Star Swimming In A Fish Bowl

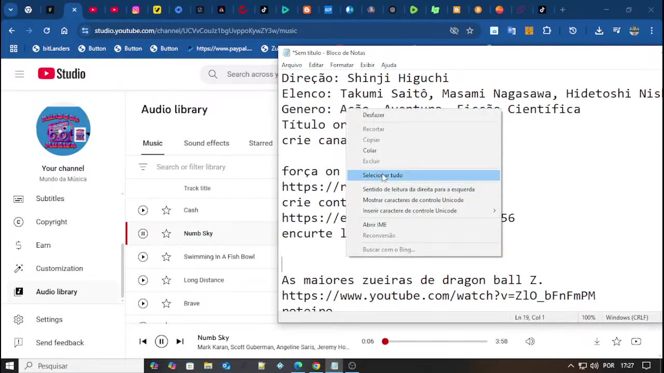click(167, 257)
